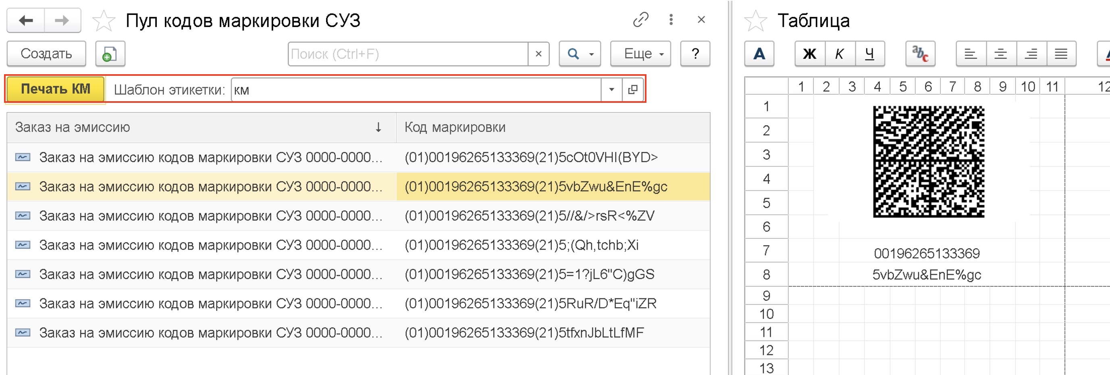Star the Таблица window as favorite
Viewport: 1110px width, 375px height.
pyautogui.click(x=756, y=21)
